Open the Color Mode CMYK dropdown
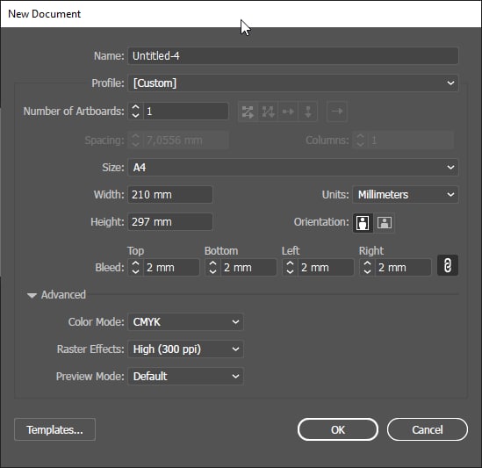The image size is (482, 468). [x=185, y=322]
